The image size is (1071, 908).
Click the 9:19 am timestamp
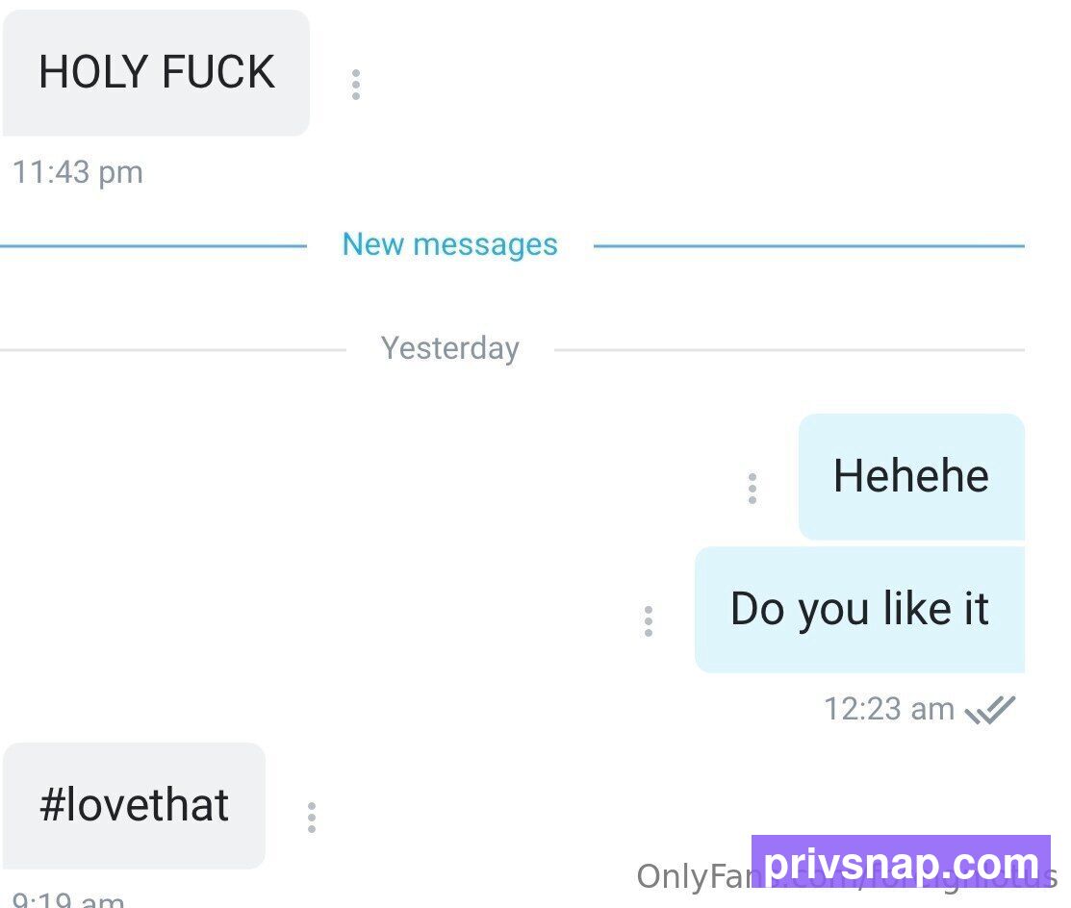coord(68,899)
